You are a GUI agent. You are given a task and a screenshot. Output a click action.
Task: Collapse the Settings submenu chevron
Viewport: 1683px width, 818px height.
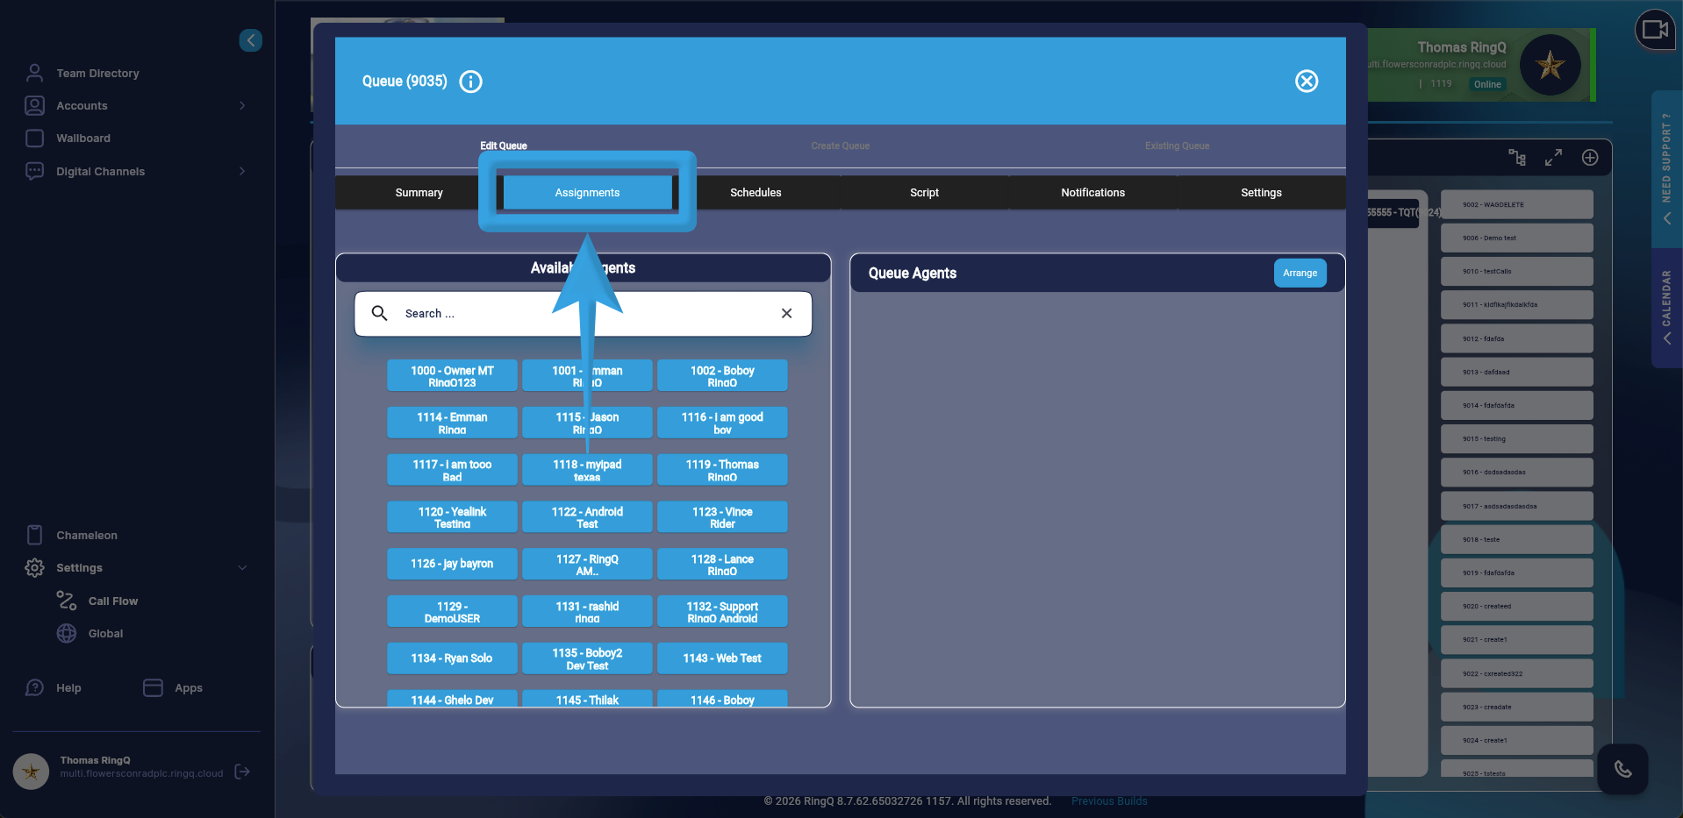click(242, 567)
